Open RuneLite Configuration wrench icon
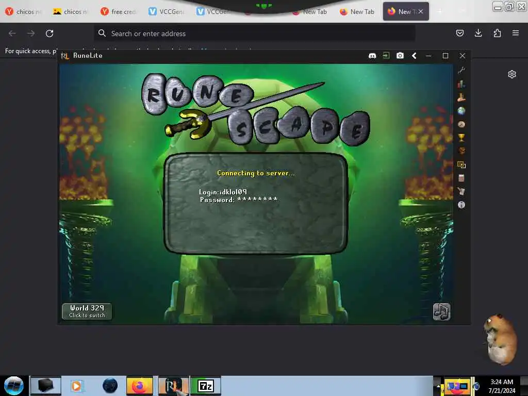The image size is (528, 396). (461, 70)
